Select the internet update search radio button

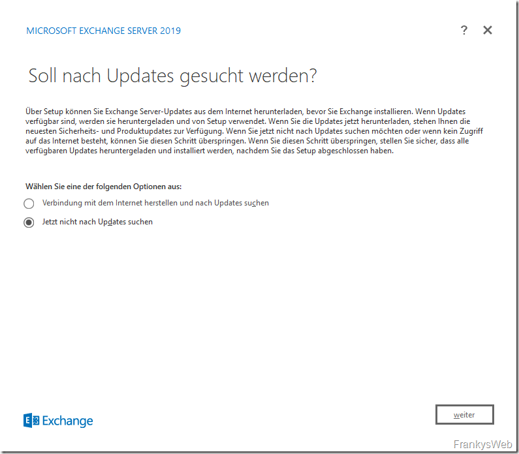click(29, 204)
